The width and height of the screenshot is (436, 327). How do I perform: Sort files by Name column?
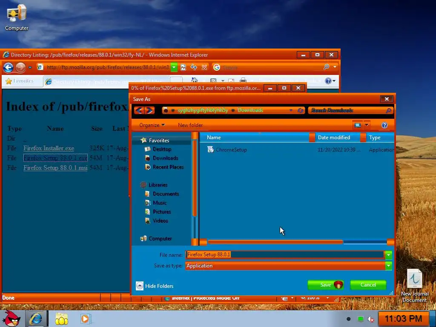(x=254, y=138)
